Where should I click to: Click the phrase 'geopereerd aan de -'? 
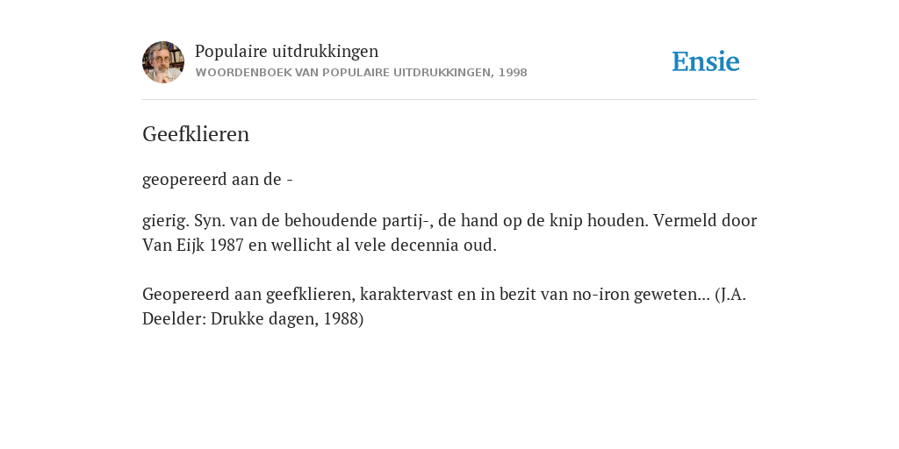point(218,180)
